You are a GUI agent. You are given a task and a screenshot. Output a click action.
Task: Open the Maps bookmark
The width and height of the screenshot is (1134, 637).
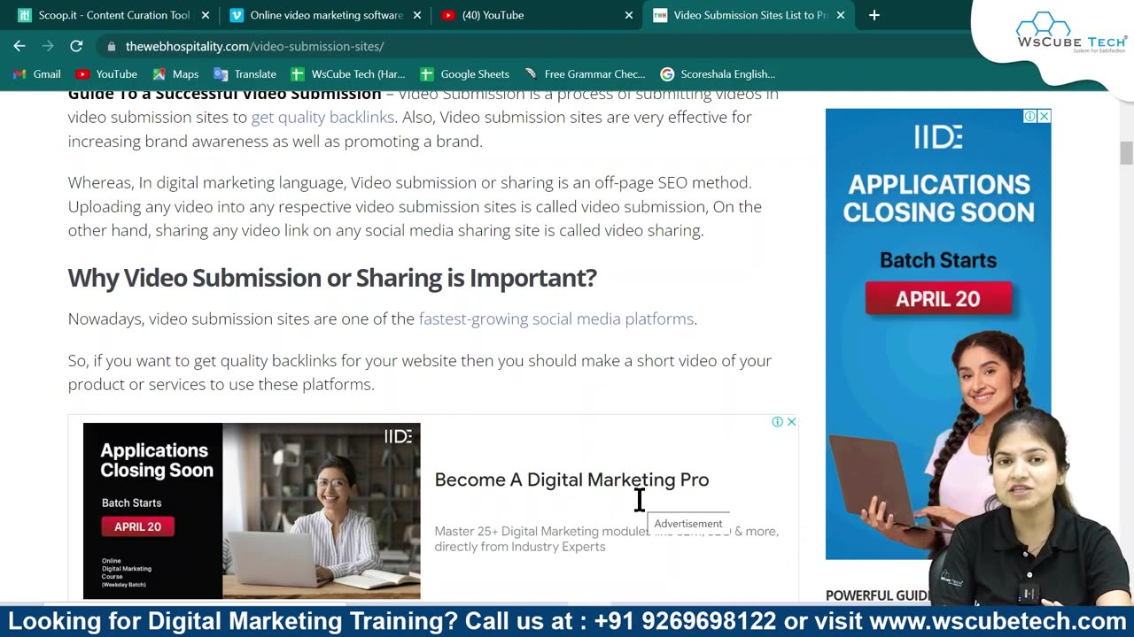click(x=175, y=74)
